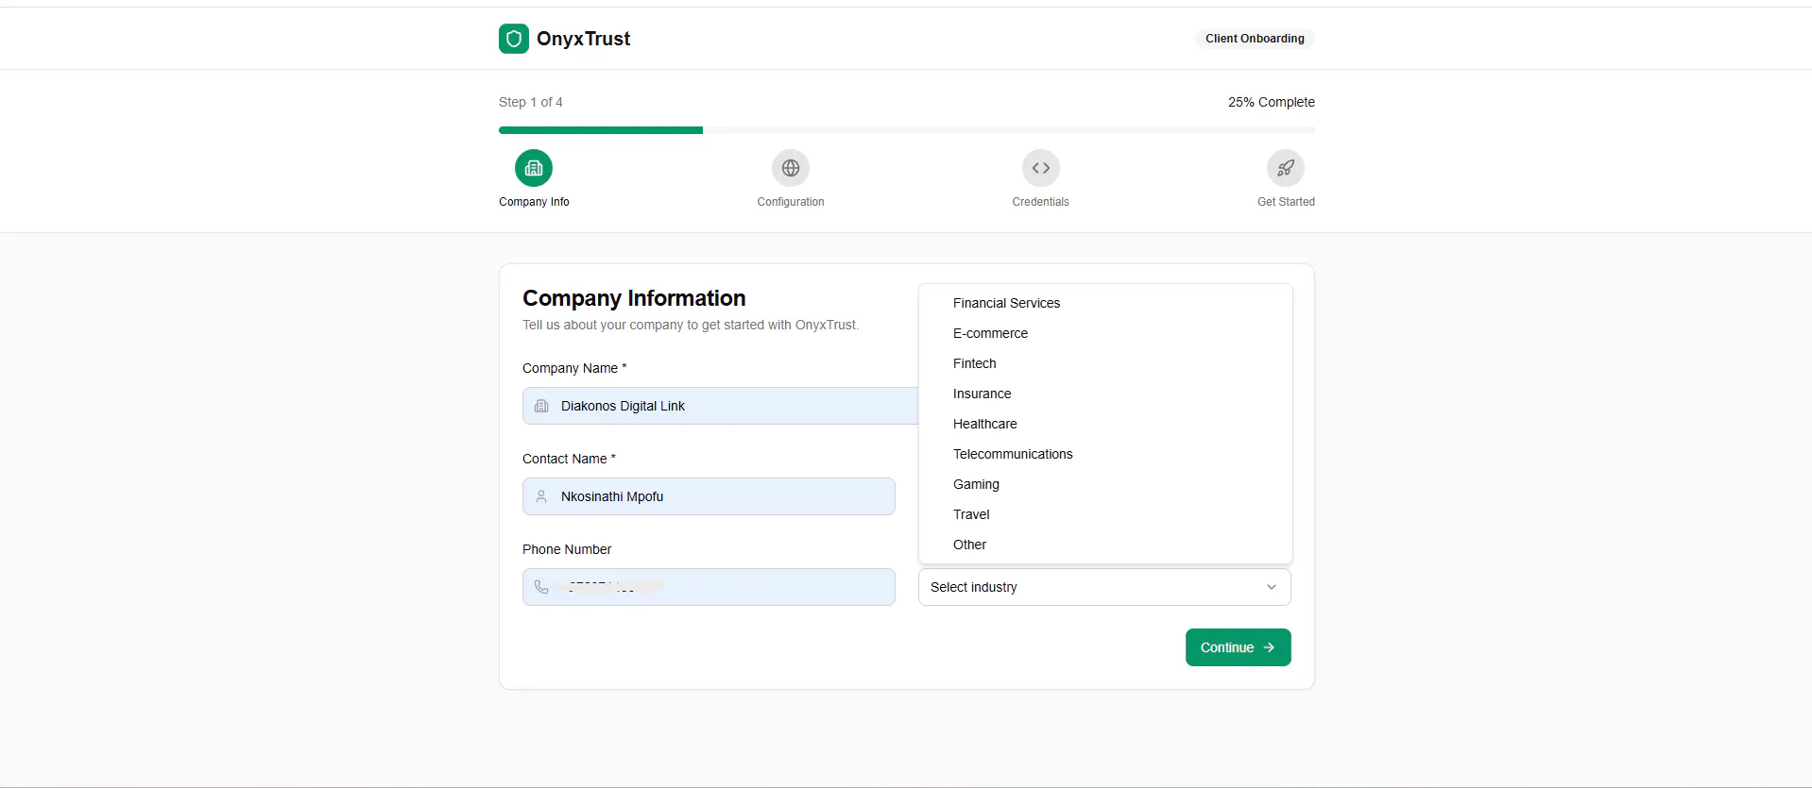Screen dimensions: 1812x788
Task: Focus the Contact Name input field
Action: click(709, 496)
